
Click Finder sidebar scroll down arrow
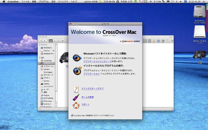(x=56, y=106)
